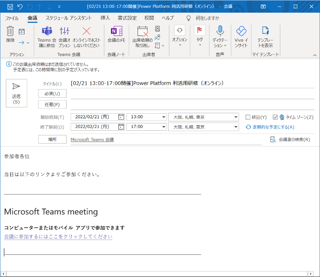Click 会議室の検索(R) room finder
The width and height of the screenshot is (320, 277).
tap(290, 140)
